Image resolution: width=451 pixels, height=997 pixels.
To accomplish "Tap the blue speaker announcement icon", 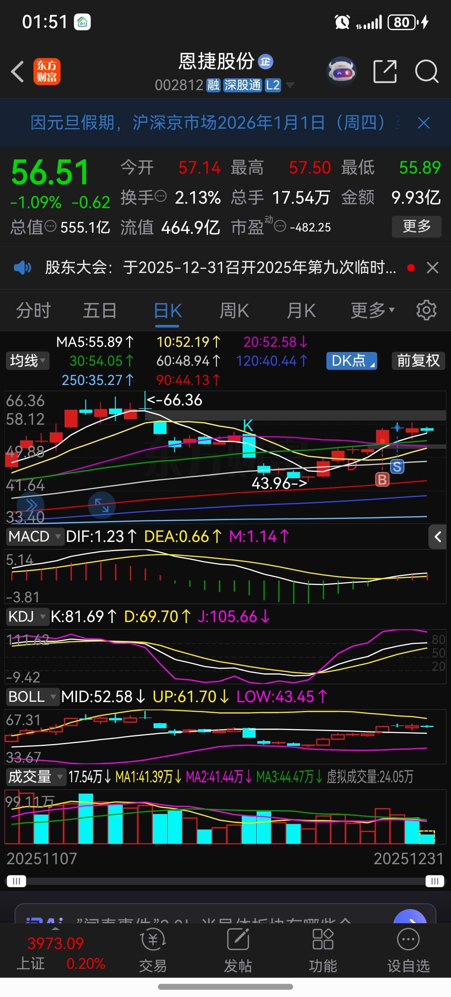I will pos(23,267).
